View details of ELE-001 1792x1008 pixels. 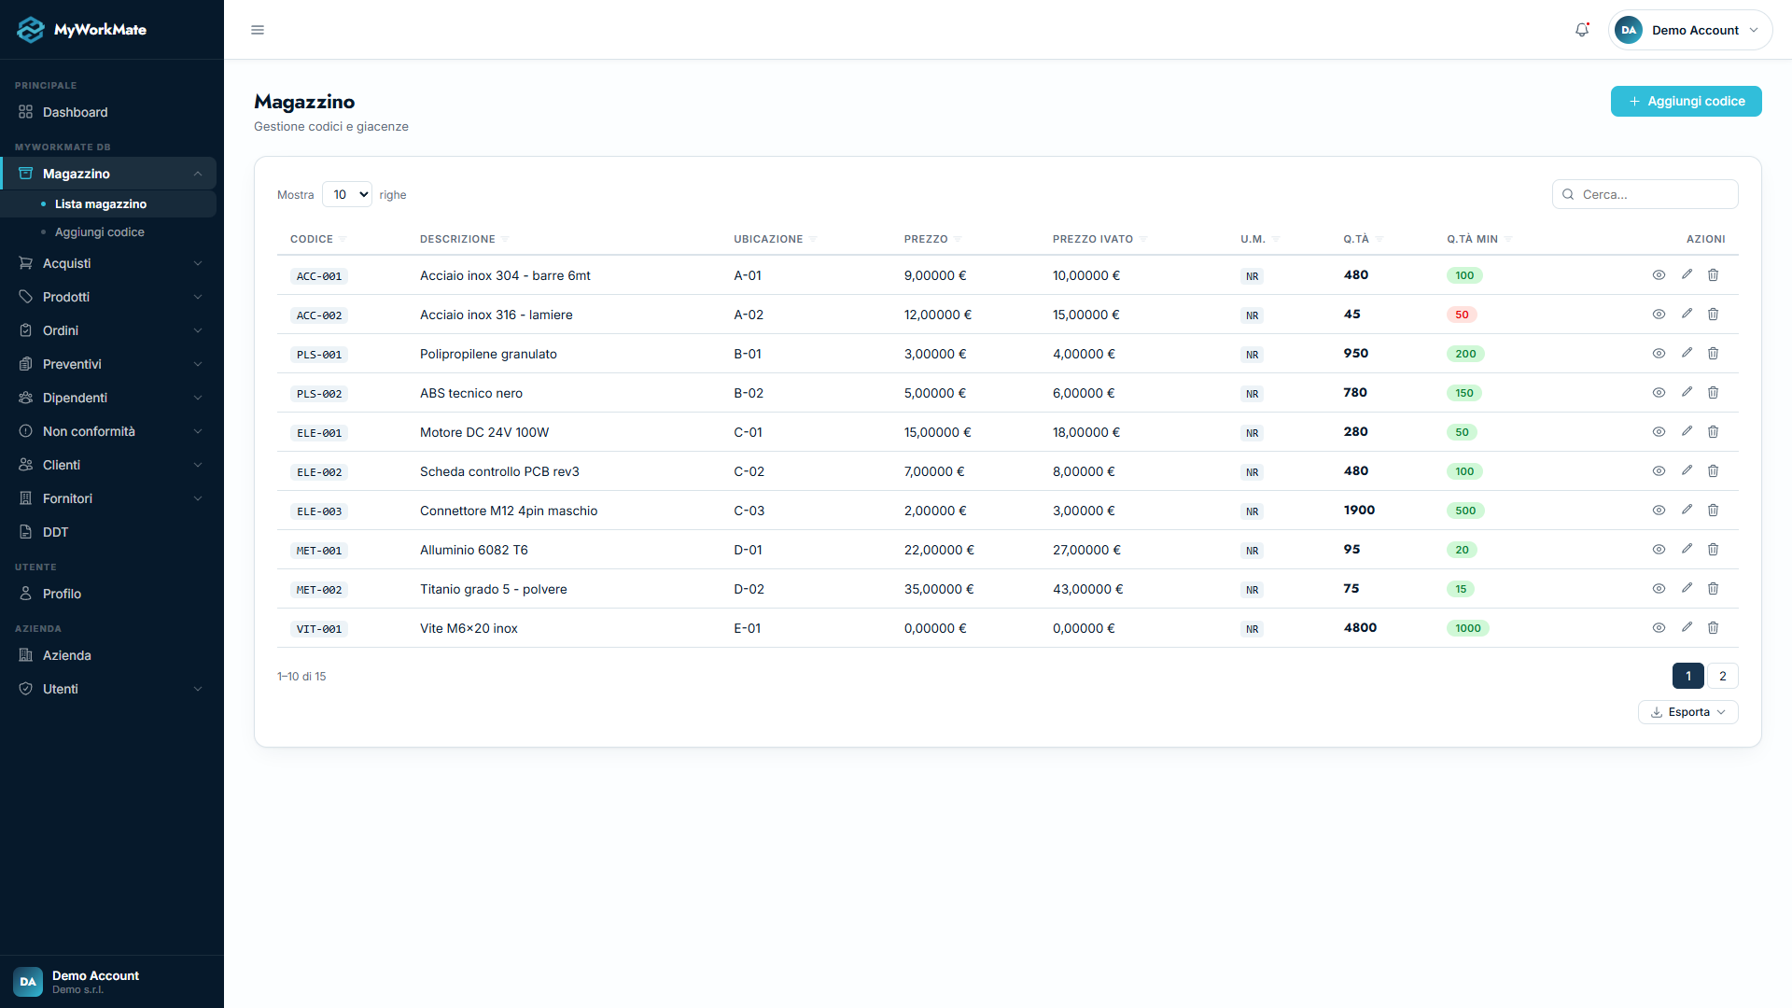click(x=1659, y=431)
